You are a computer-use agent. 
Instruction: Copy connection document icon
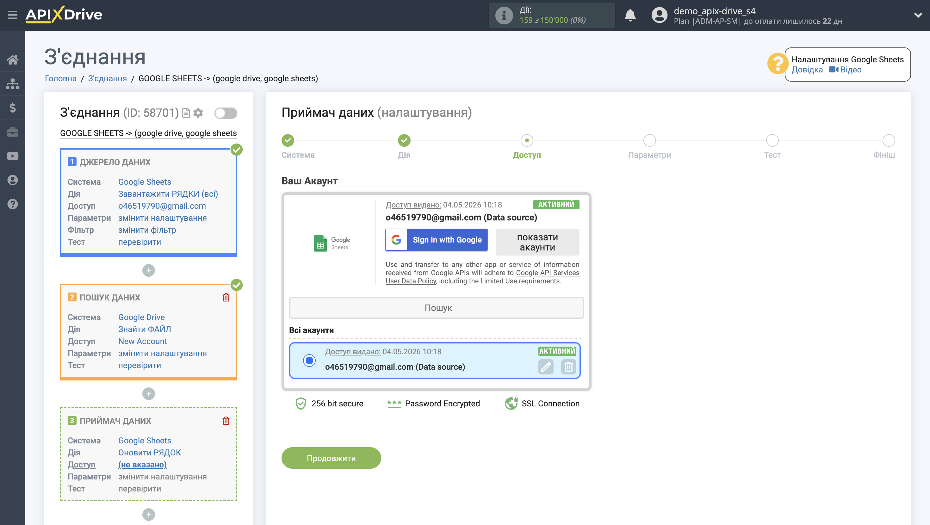tap(186, 113)
